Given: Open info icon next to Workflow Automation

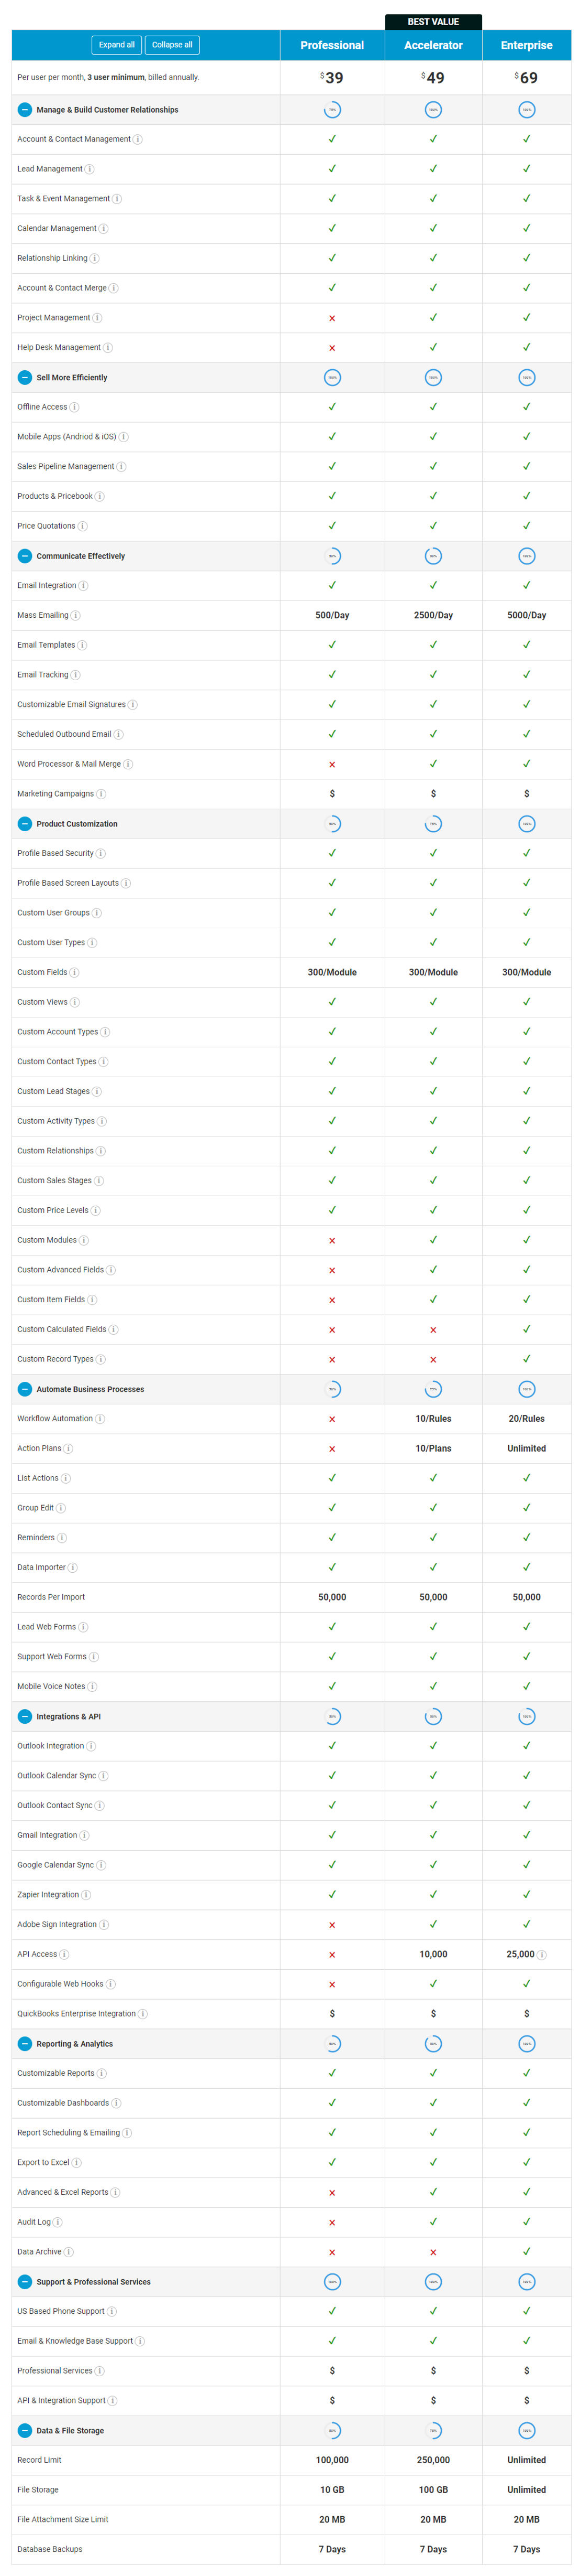Looking at the screenshot, I should point(100,1419).
